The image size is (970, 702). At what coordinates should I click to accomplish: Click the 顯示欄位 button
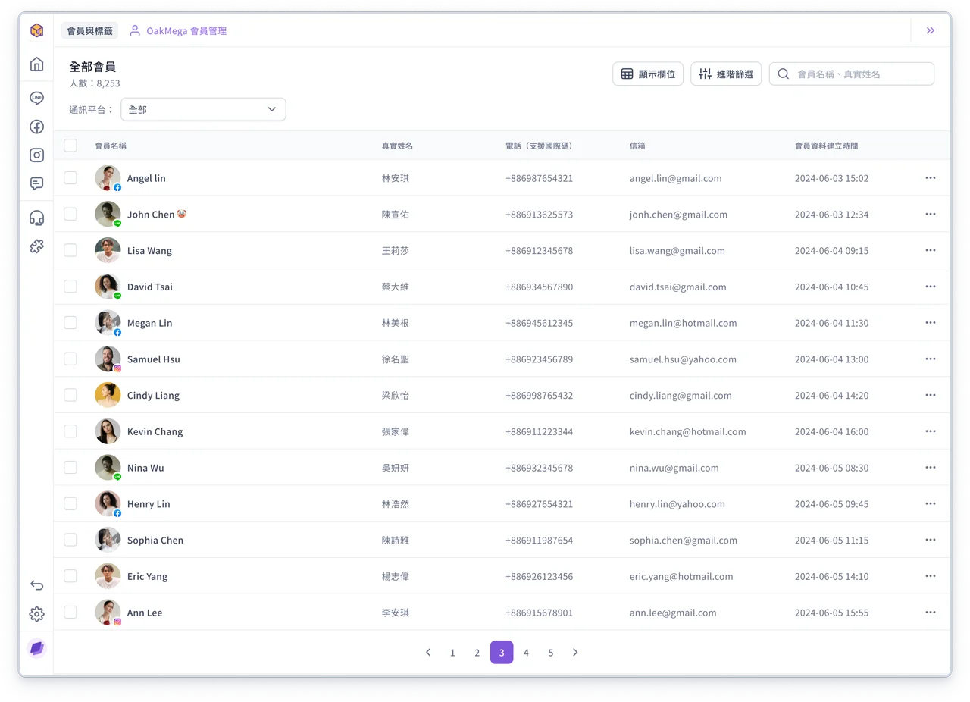[648, 74]
